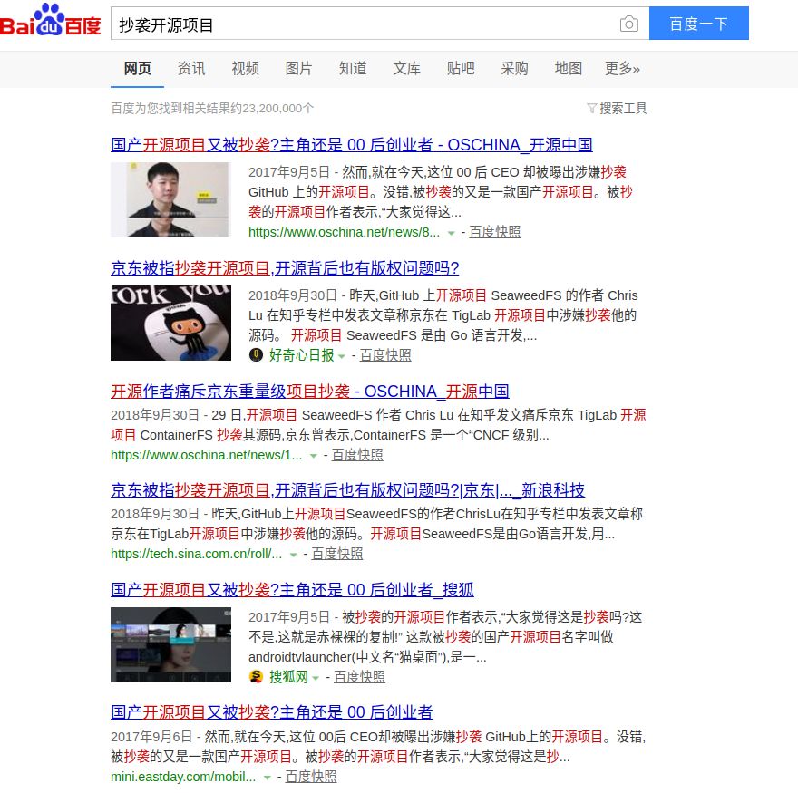Expand dropdown arrow beside mini.eastday.com URL
The image size is (798, 793).
[x=268, y=778]
